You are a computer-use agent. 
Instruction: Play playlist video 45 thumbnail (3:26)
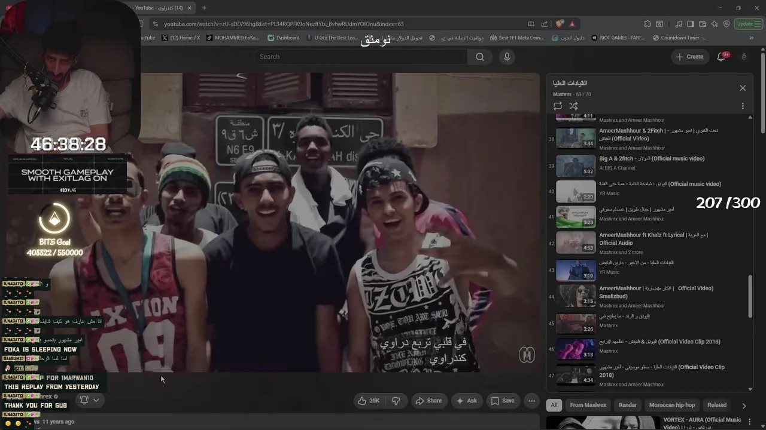[576, 323]
